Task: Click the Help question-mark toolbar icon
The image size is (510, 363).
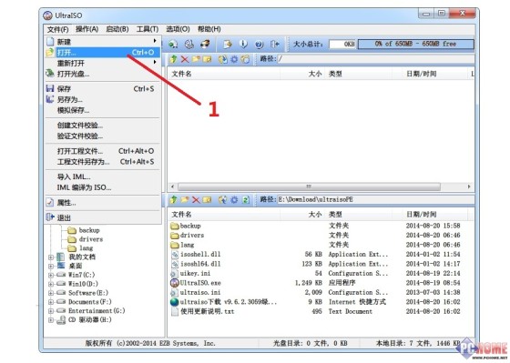Action: [259, 45]
